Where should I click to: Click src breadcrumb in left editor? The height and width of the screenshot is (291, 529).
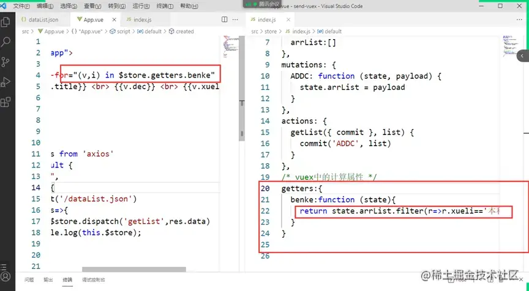pos(25,31)
